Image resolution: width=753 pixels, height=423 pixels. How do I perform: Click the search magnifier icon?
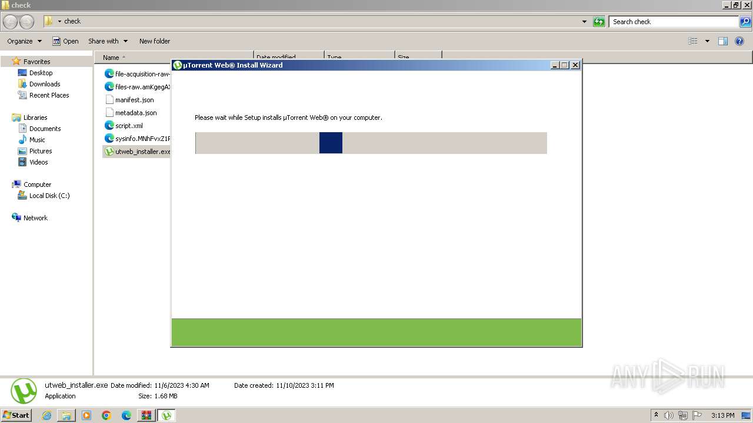coord(745,22)
